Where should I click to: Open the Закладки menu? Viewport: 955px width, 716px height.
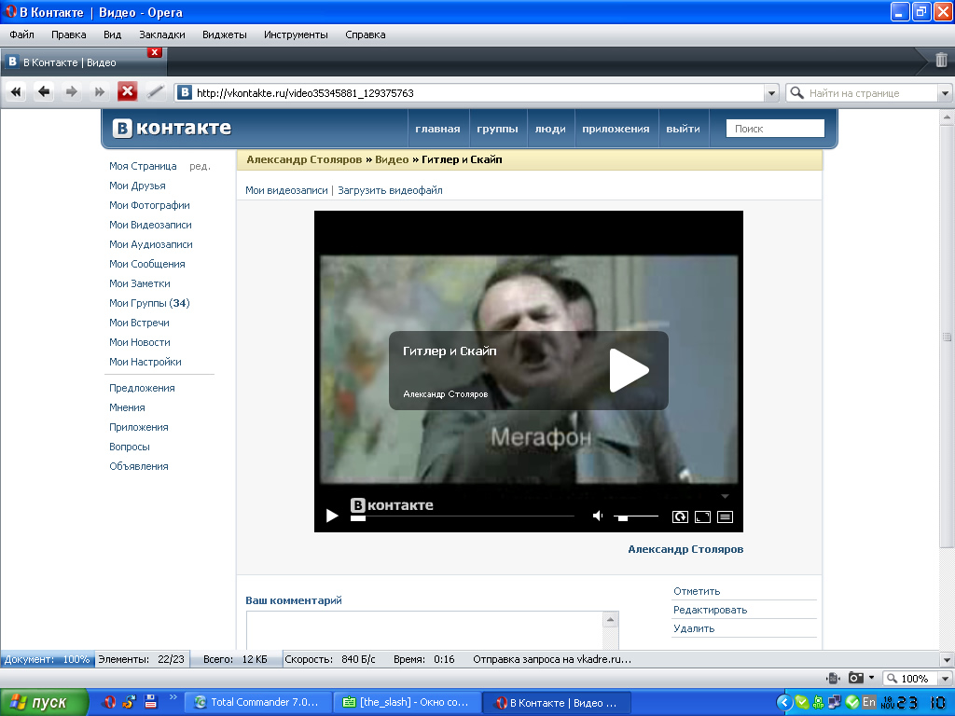pos(162,34)
